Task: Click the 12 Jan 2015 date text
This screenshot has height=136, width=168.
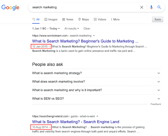Action: 40,46
